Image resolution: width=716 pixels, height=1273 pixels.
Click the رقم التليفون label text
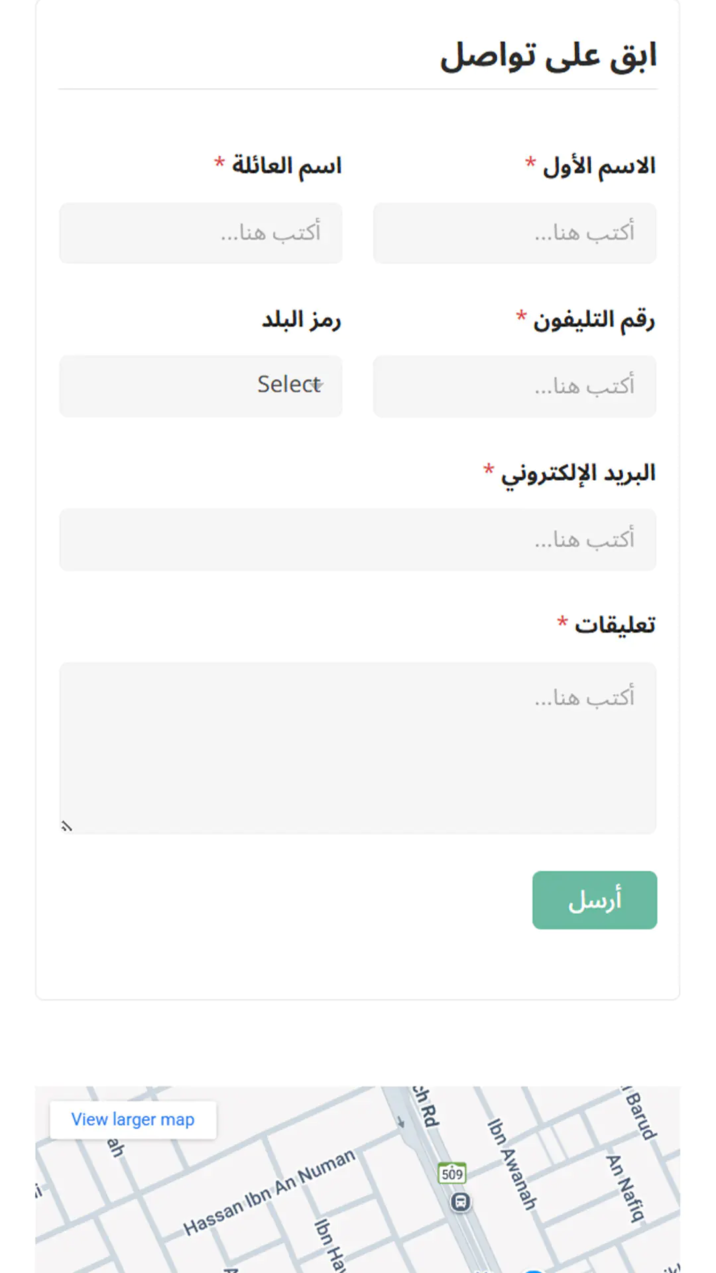coord(594,320)
